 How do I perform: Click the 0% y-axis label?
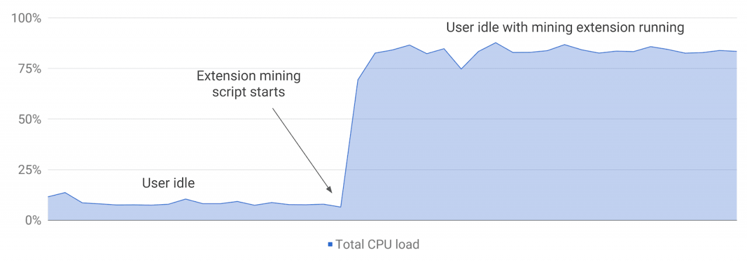[32, 221]
